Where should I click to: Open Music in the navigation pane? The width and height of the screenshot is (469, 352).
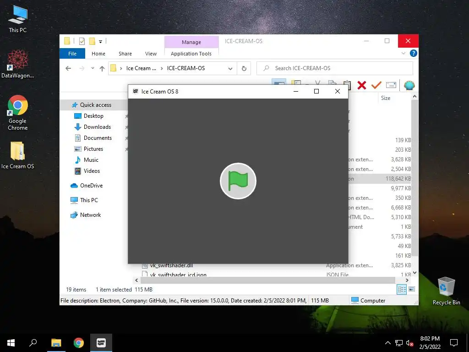click(91, 160)
